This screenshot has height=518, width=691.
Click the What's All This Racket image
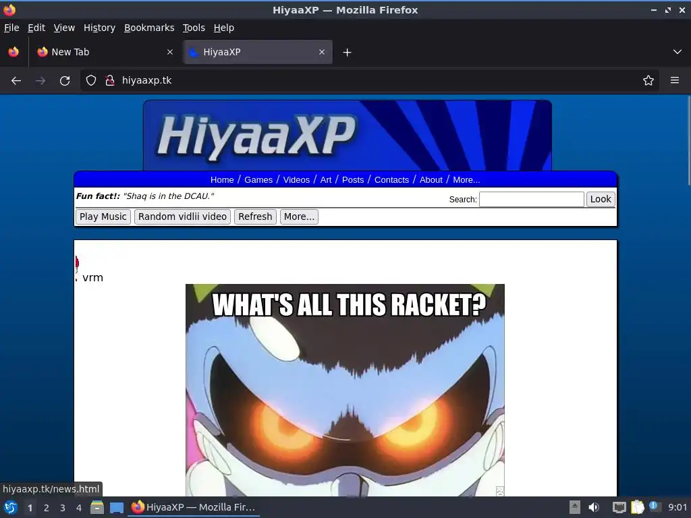345,390
